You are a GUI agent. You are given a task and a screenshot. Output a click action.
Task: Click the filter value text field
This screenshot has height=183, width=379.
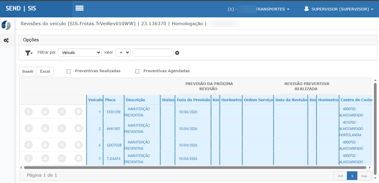pyautogui.click(x=153, y=52)
